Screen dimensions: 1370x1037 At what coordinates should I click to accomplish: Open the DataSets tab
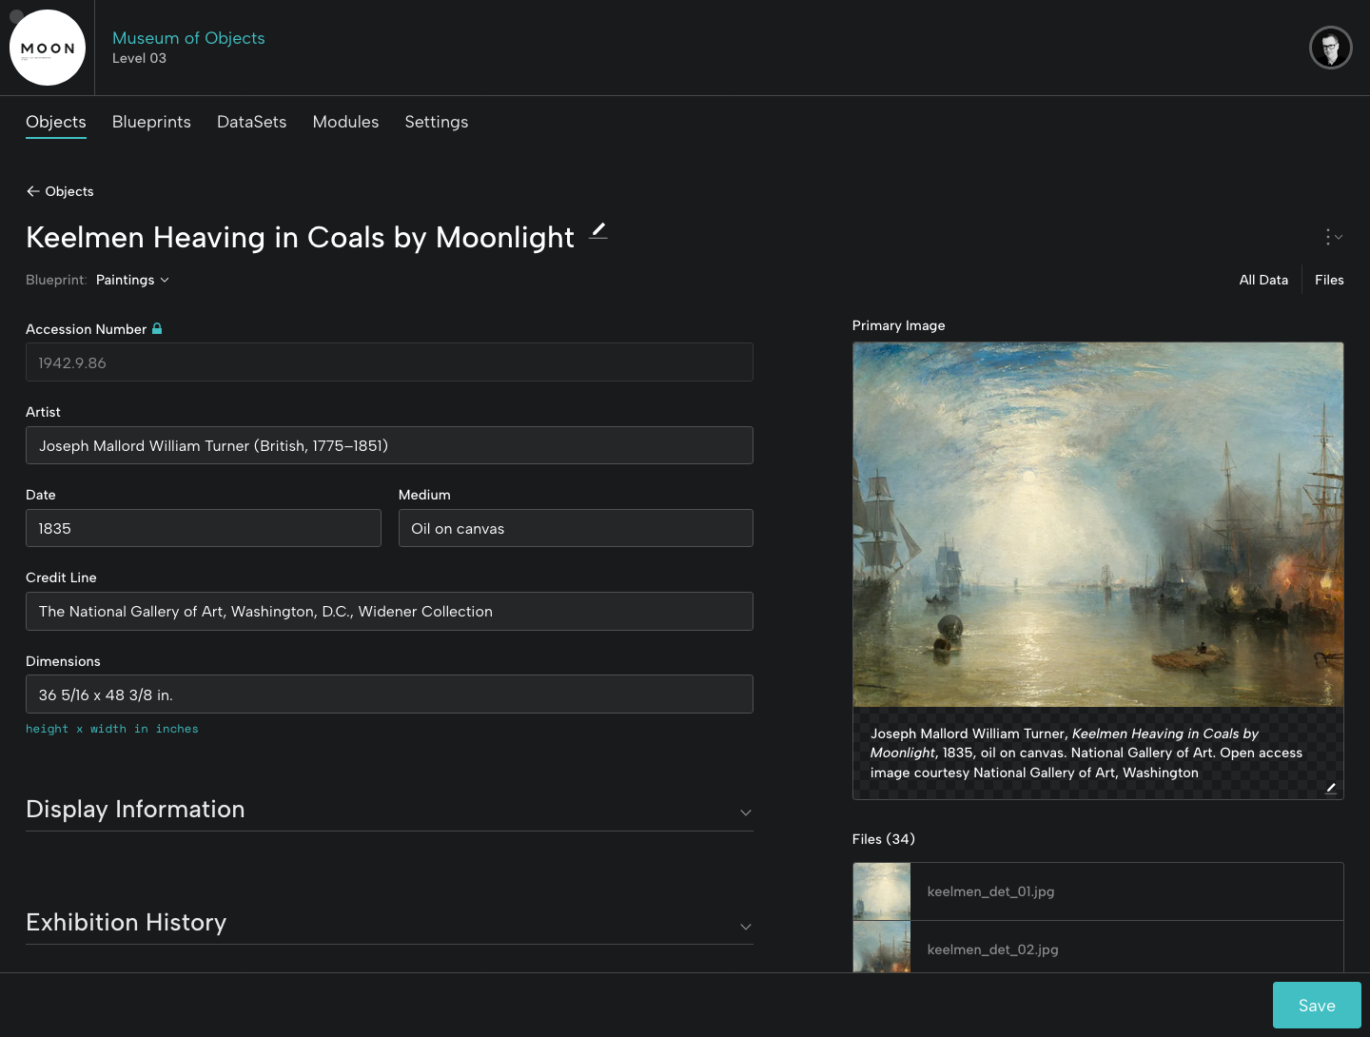252,122
